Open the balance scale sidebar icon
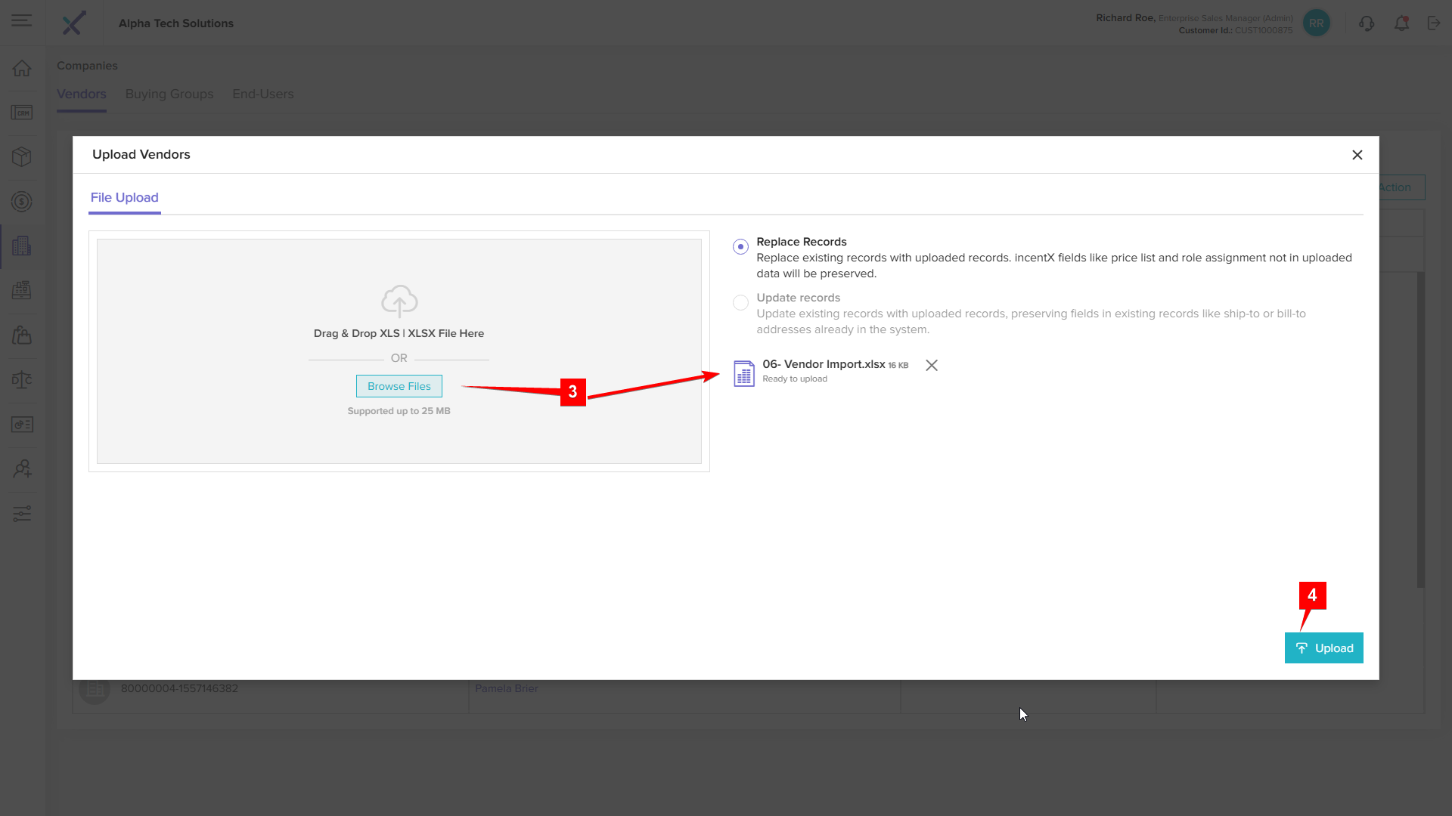This screenshot has height=816, width=1452. point(22,379)
